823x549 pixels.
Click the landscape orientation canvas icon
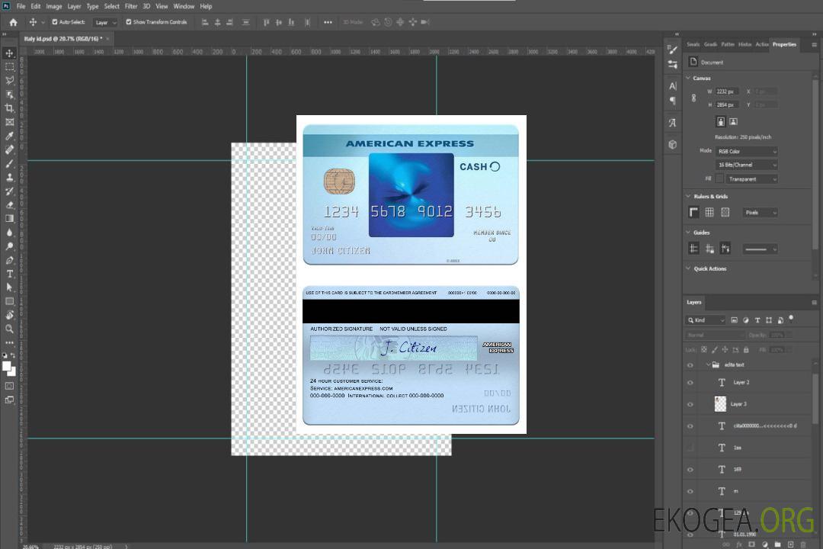pos(733,121)
